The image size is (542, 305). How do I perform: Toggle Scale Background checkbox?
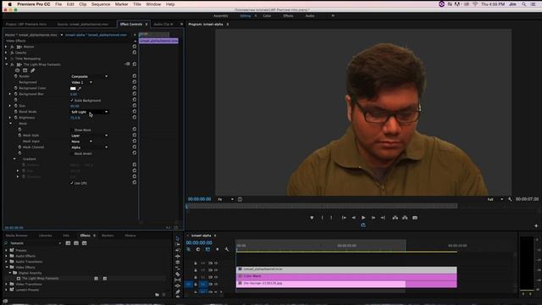pos(72,100)
